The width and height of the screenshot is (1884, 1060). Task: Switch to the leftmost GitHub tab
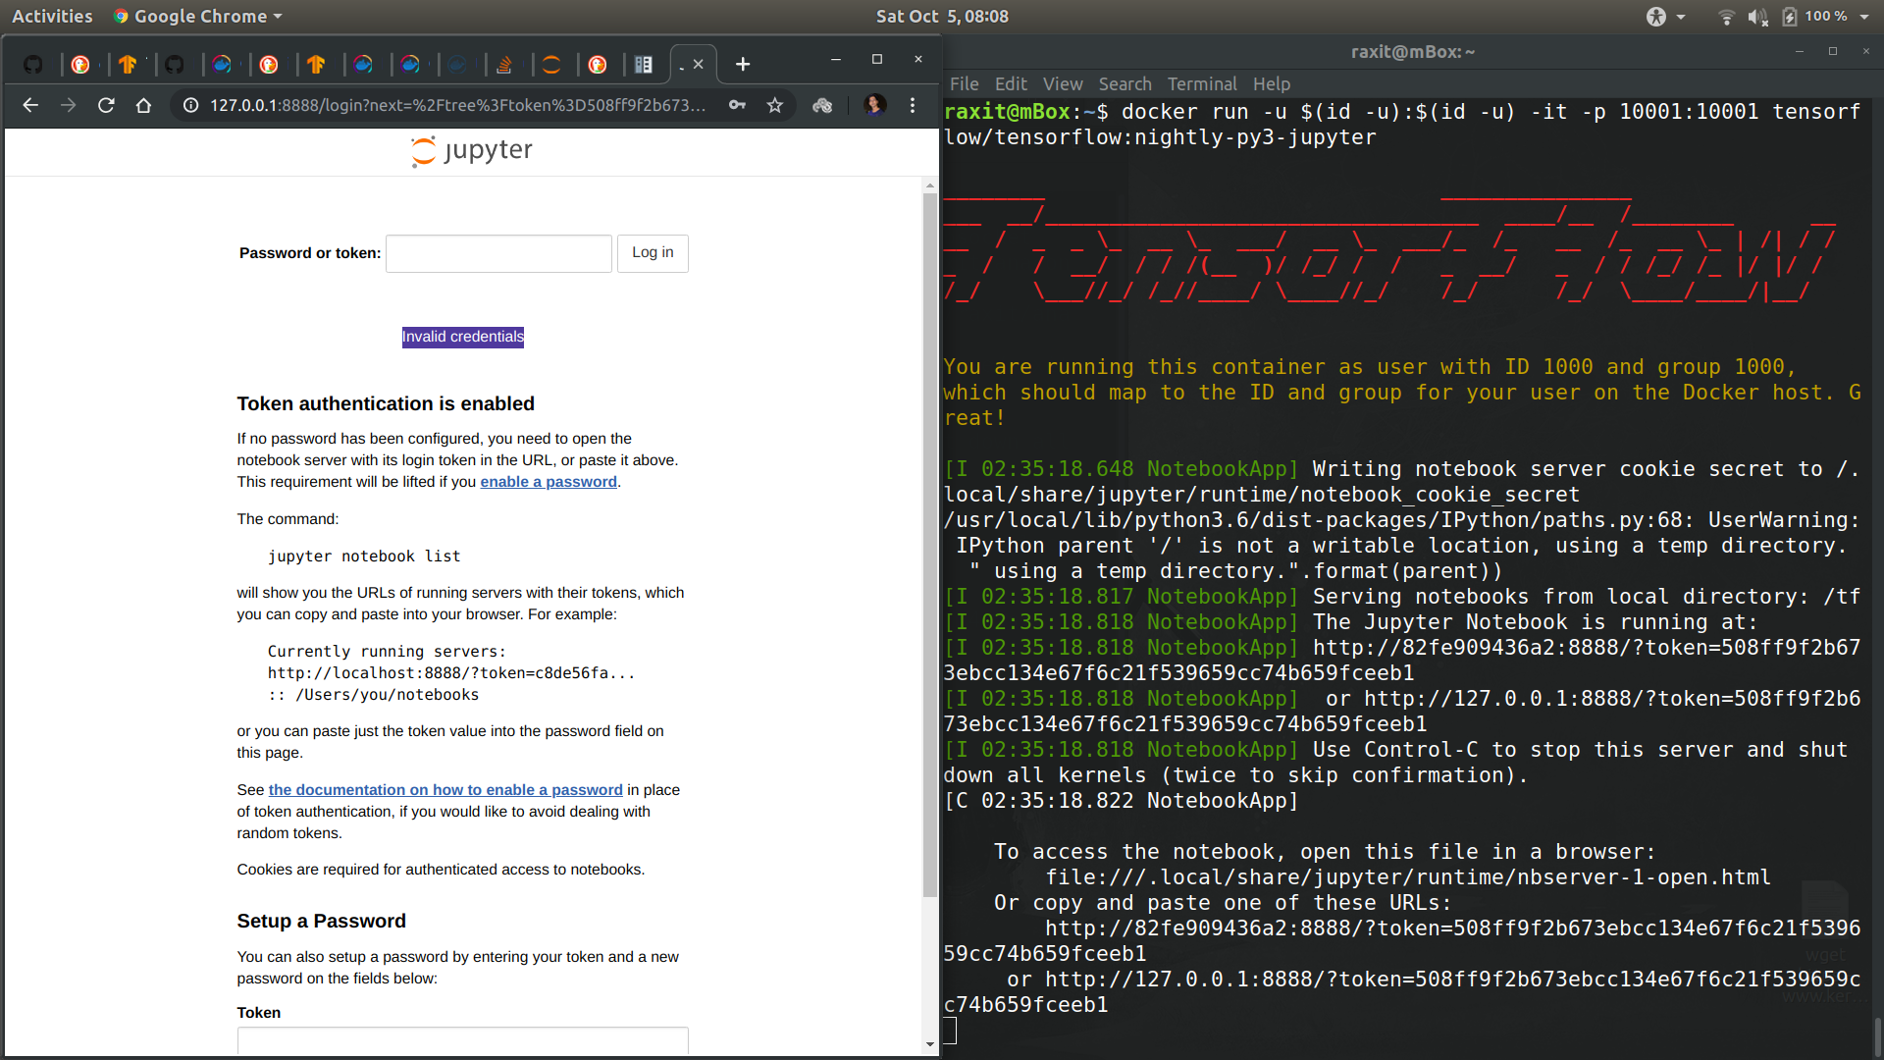click(33, 65)
